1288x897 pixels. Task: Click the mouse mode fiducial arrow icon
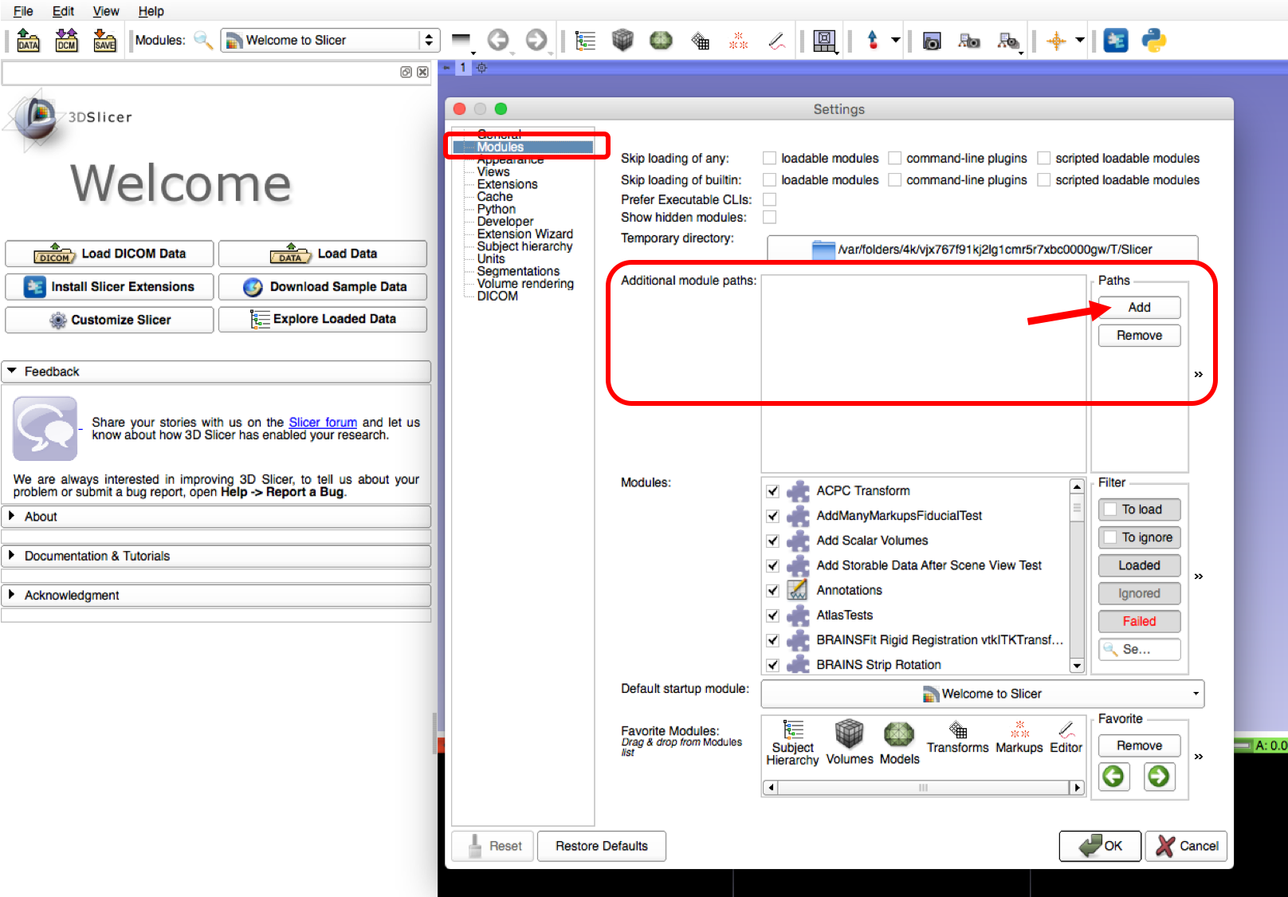click(873, 40)
